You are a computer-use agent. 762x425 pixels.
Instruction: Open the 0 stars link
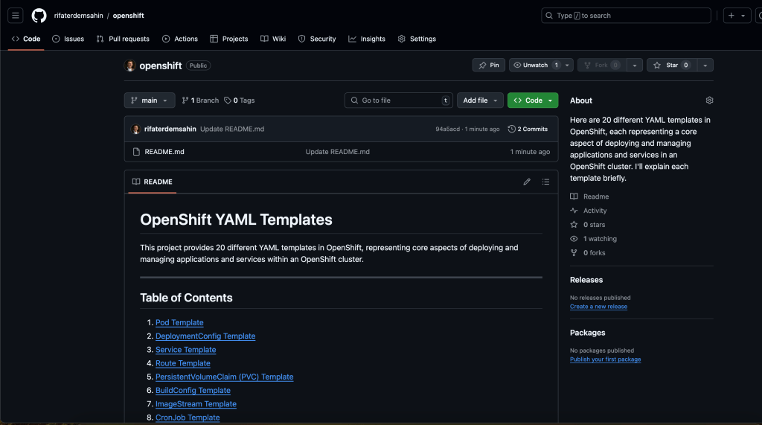coord(588,225)
